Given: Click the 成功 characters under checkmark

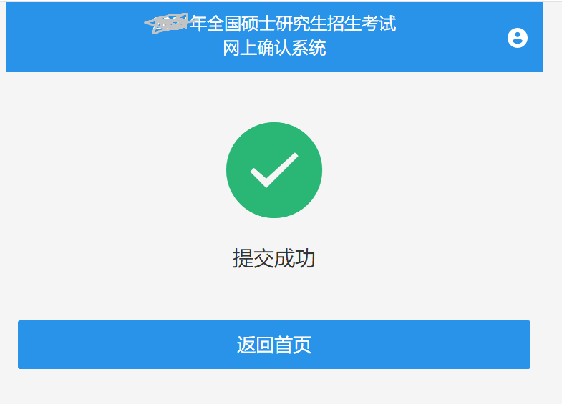Looking at the screenshot, I should point(295,258).
